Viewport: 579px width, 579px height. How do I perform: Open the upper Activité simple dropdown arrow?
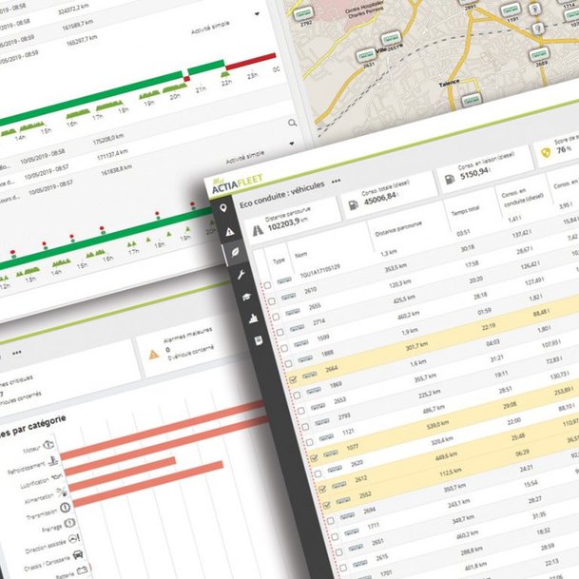tap(257, 14)
